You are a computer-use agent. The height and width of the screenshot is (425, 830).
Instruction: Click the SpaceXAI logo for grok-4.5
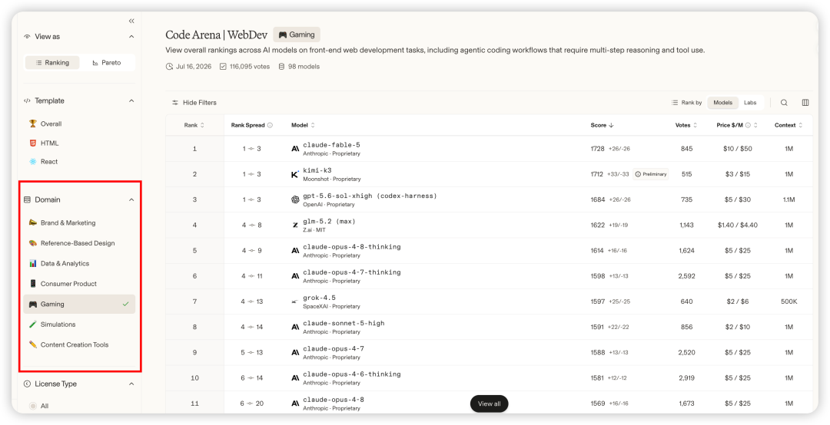click(295, 301)
